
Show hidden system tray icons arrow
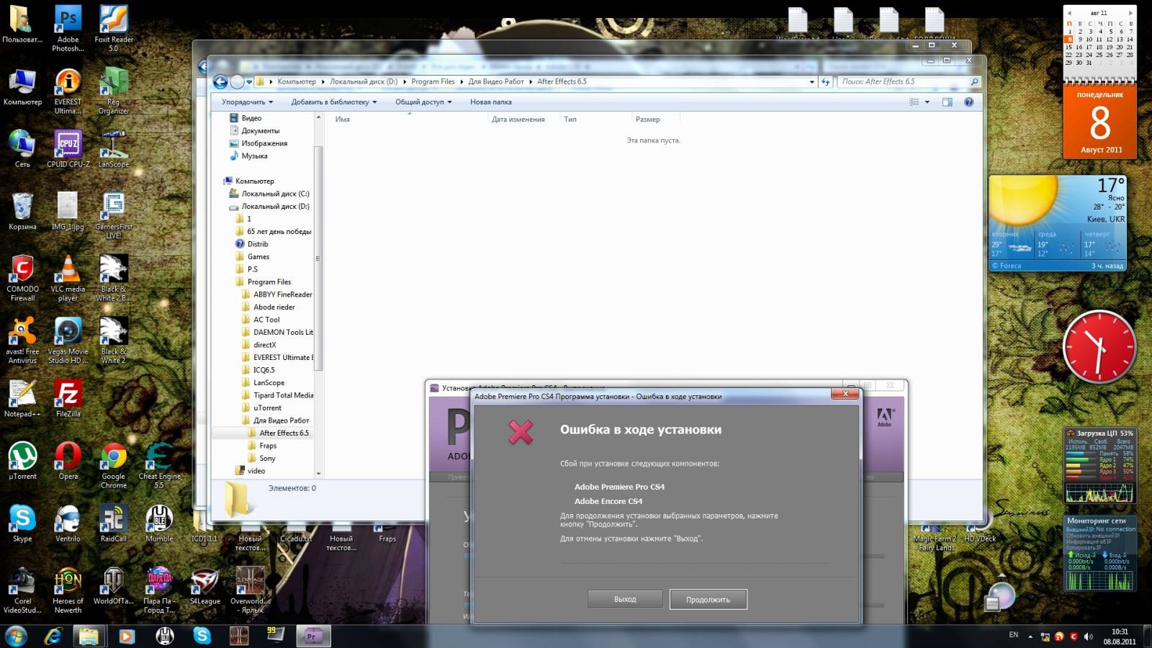1030,636
